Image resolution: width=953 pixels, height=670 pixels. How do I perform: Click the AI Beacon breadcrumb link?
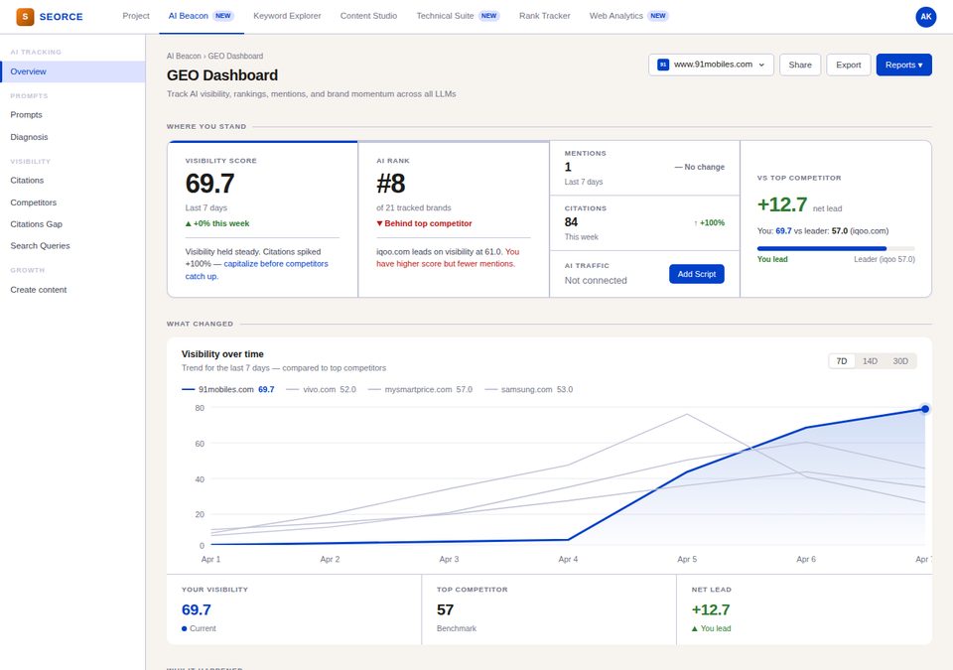point(184,56)
